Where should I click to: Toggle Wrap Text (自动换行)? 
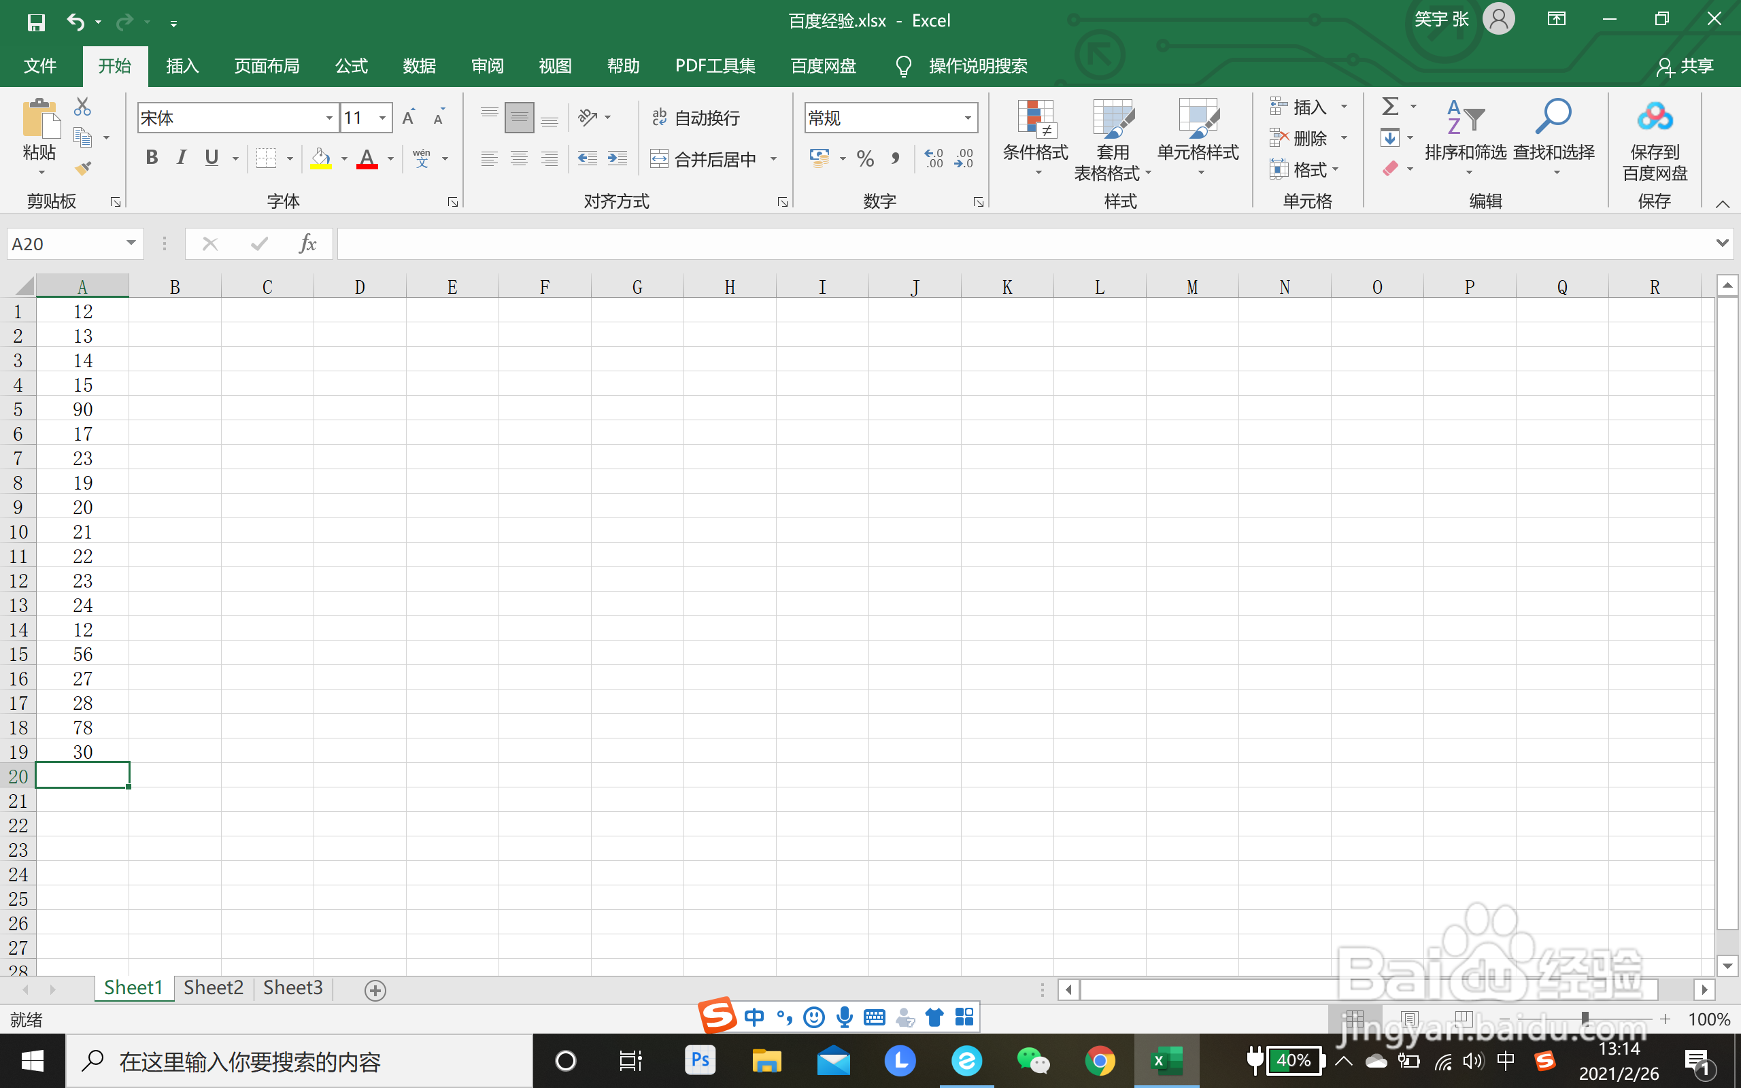(x=696, y=118)
